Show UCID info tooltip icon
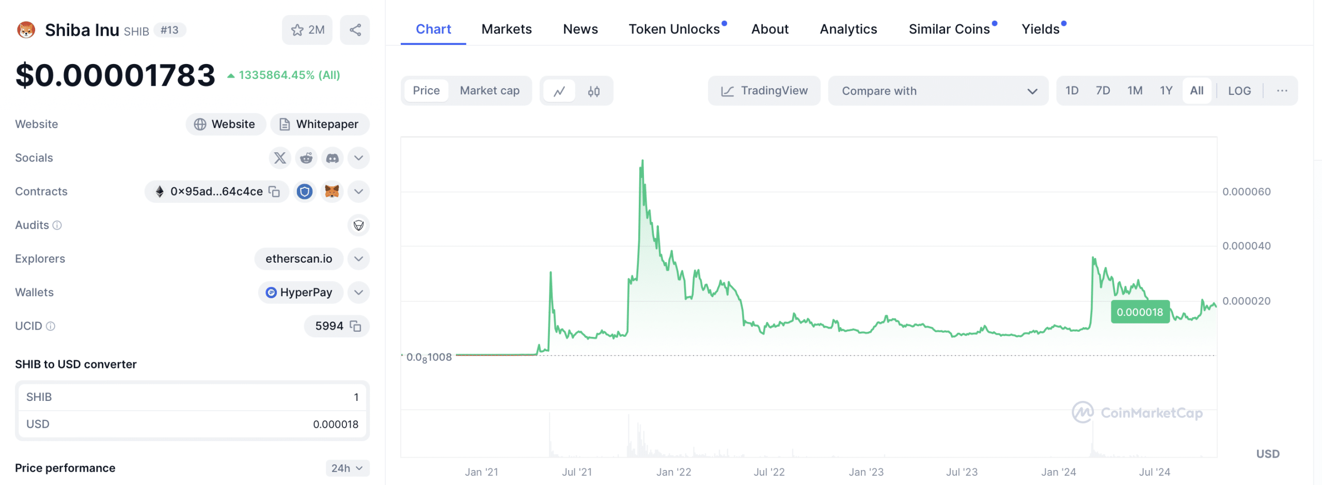The height and width of the screenshot is (485, 1322). [51, 326]
